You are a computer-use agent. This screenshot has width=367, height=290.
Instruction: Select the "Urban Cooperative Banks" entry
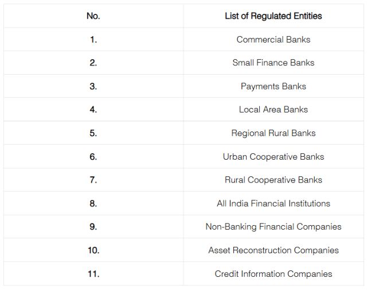[273, 157]
